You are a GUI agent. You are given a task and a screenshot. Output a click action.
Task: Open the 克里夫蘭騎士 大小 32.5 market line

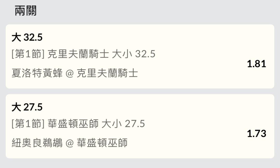tap(101, 54)
